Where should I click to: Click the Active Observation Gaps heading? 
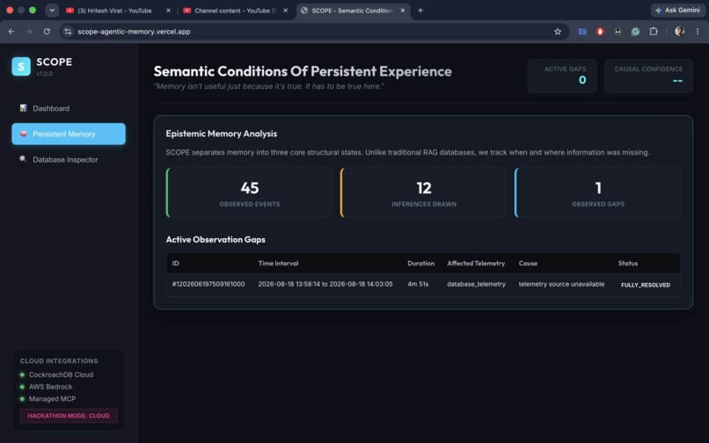[x=216, y=240]
